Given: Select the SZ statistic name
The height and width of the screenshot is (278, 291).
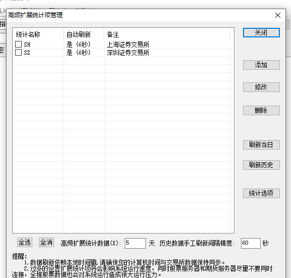Looking at the screenshot, I should [x=27, y=53].
